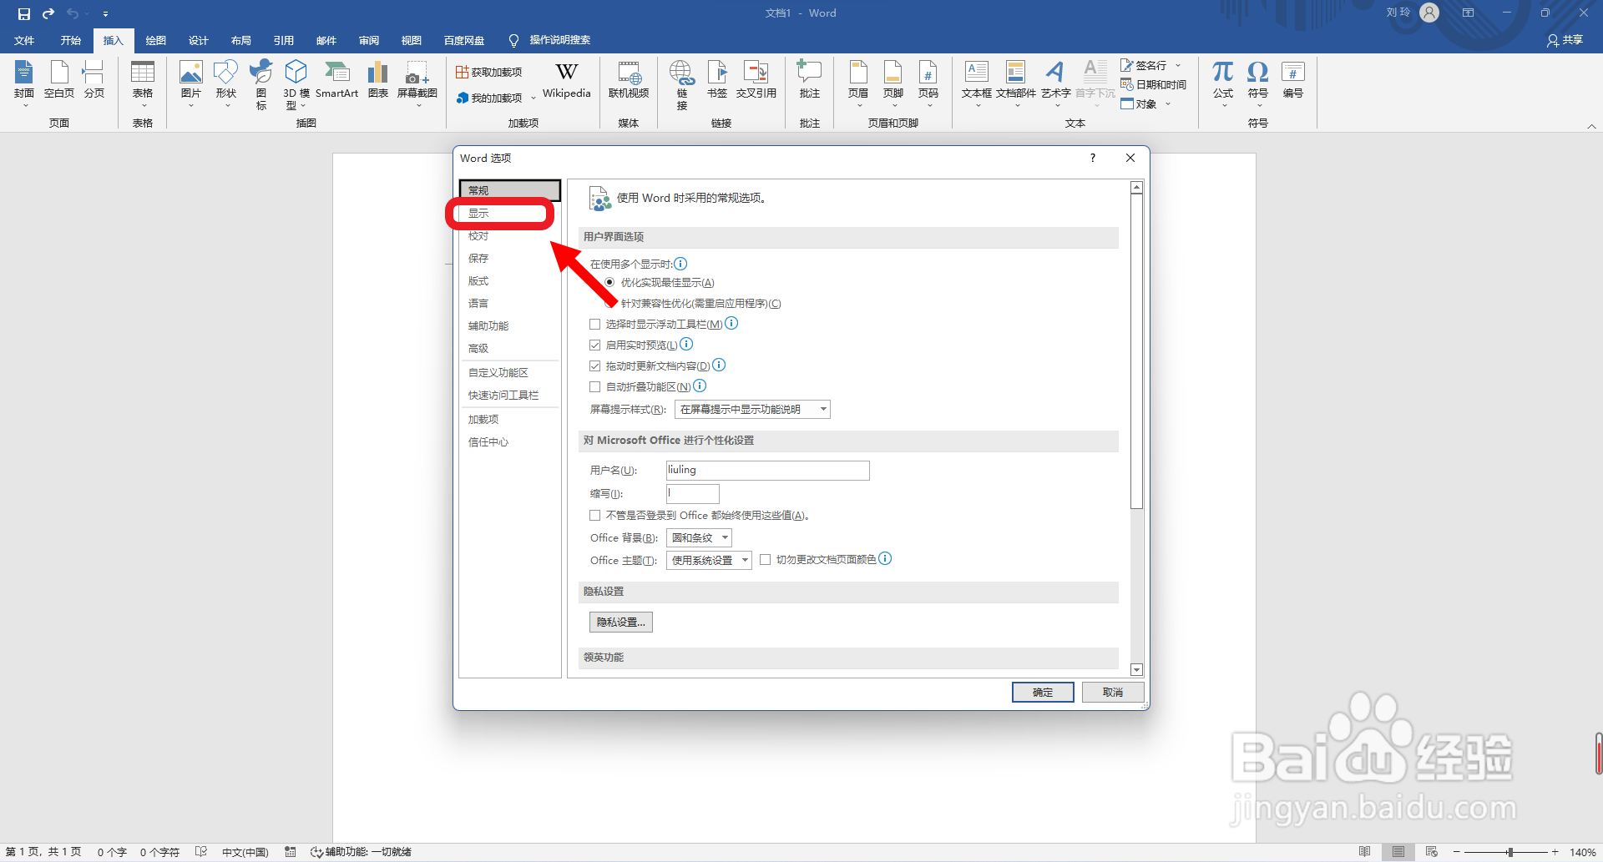Click the 确定 button

click(1043, 692)
